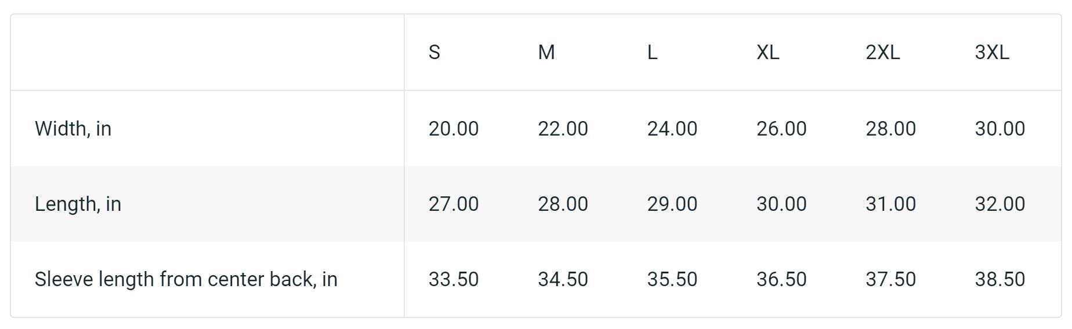1072x329 pixels.
Task: Click the XL size column header
Action: coord(767,52)
